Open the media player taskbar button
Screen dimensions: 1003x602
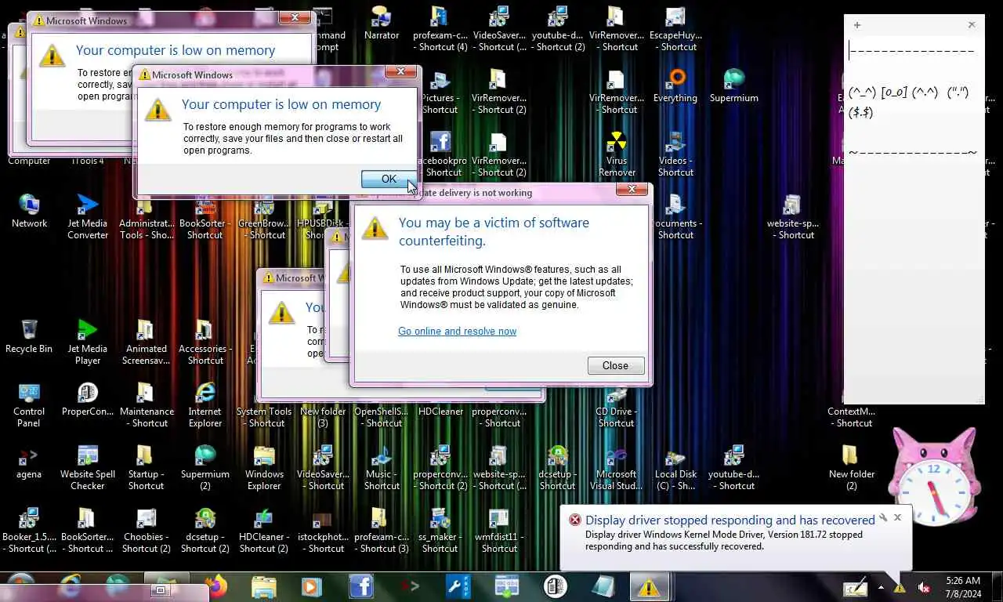[x=313, y=586]
